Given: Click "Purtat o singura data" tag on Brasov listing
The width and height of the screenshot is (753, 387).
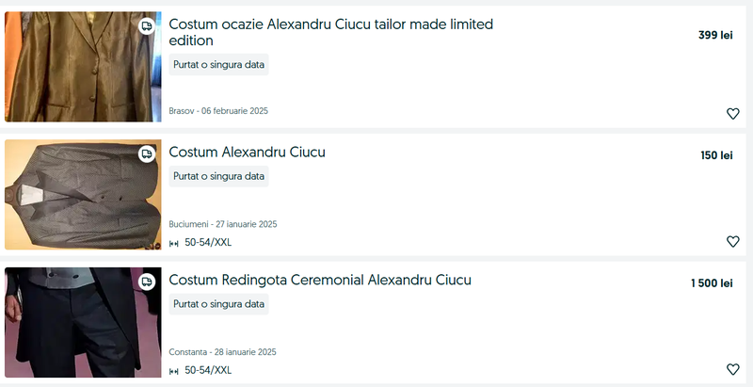Looking at the screenshot, I should click(219, 64).
